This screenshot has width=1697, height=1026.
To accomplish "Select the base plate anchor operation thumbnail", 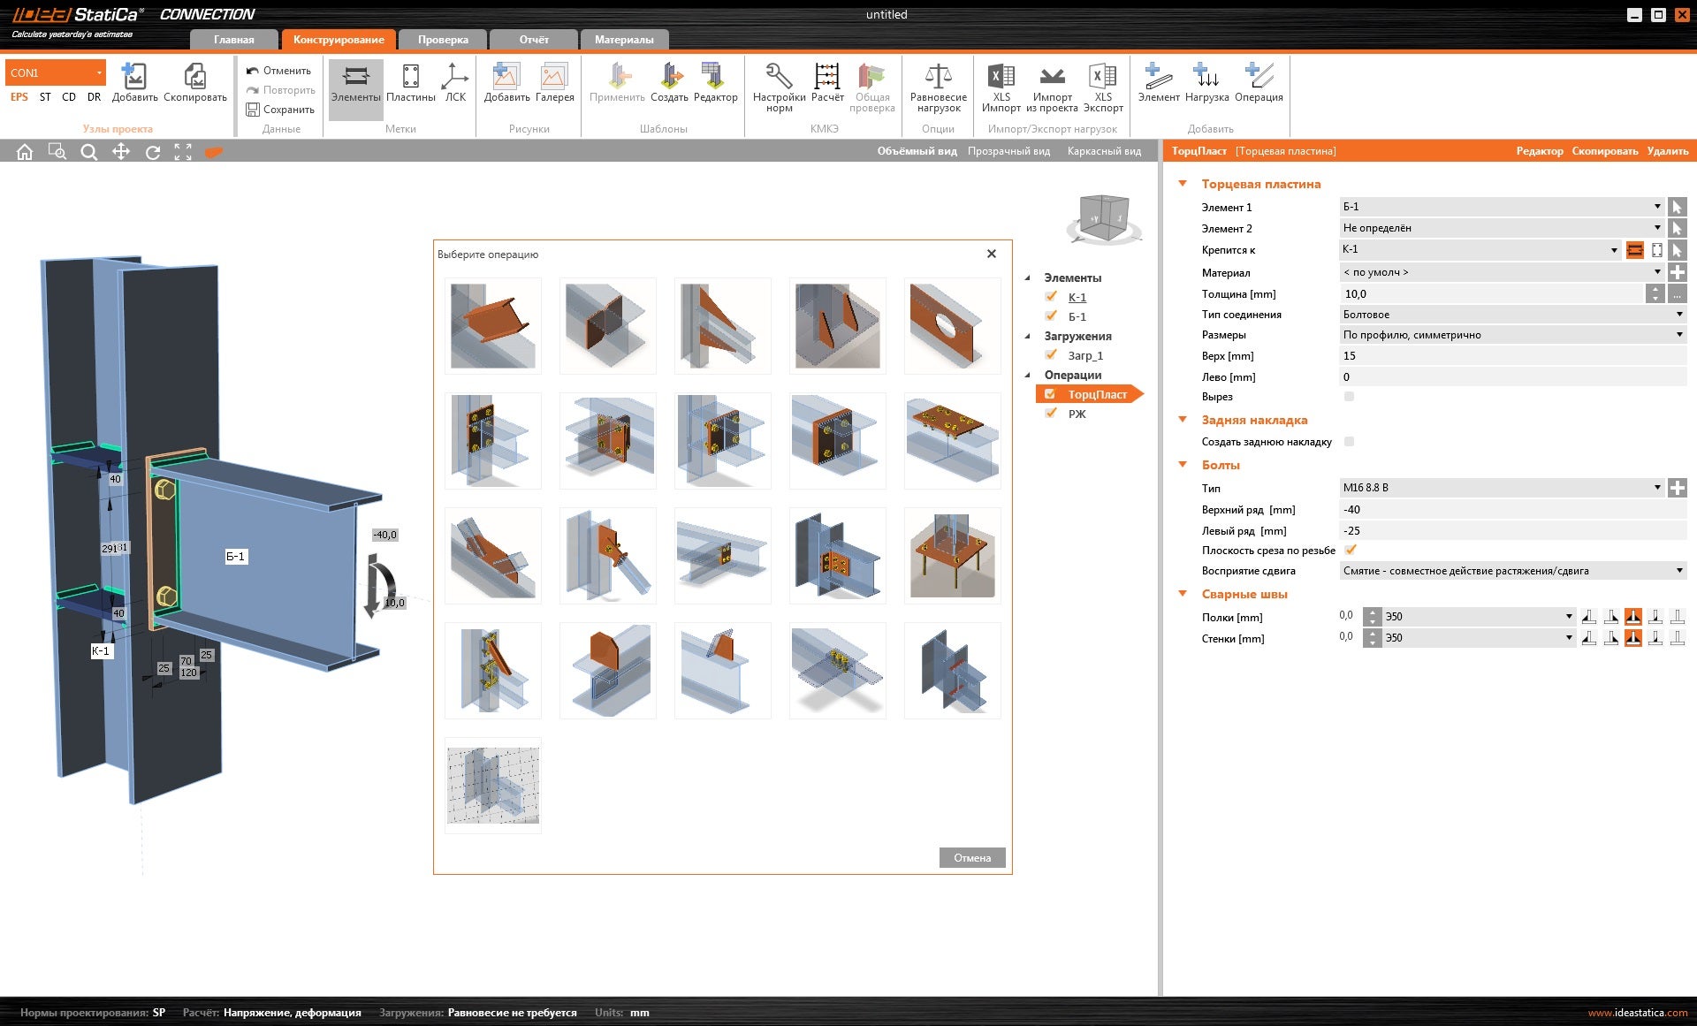I will [952, 556].
